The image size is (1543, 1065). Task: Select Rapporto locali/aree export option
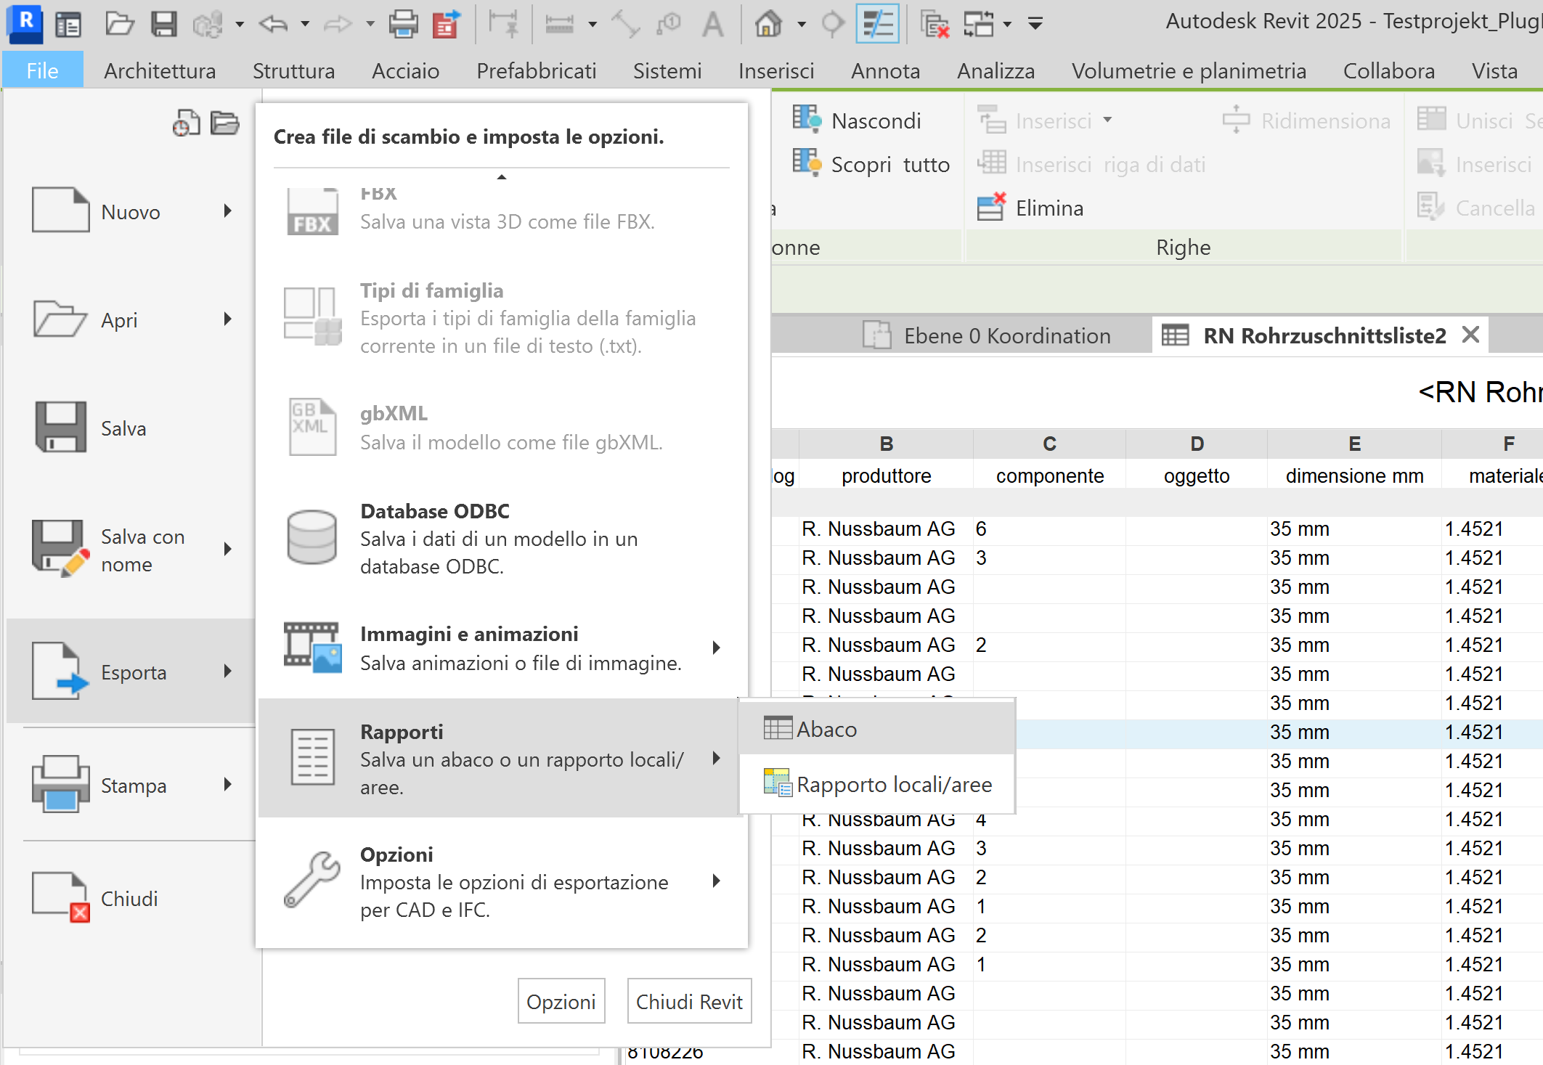pos(893,784)
